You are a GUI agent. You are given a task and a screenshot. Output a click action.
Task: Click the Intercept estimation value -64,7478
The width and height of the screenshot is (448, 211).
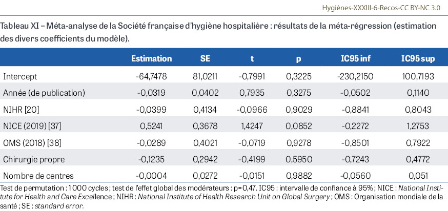point(149,76)
